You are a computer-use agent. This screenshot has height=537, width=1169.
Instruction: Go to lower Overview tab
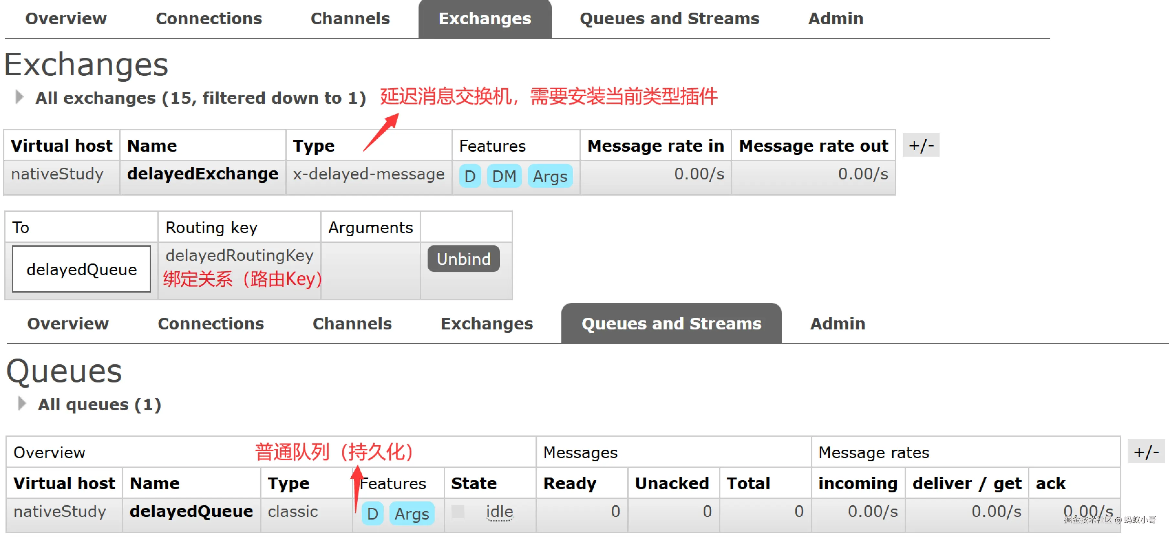(68, 324)
